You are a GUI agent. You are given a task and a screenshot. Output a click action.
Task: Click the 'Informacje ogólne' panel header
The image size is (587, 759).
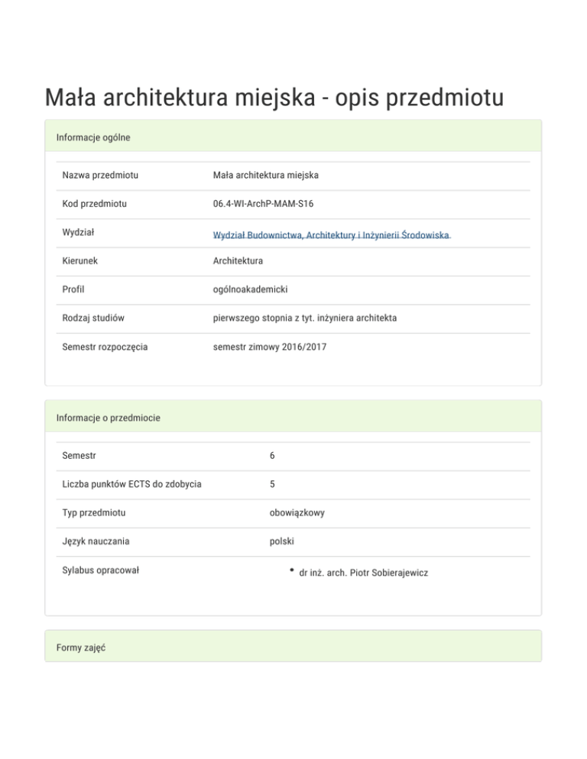(93, 137)
